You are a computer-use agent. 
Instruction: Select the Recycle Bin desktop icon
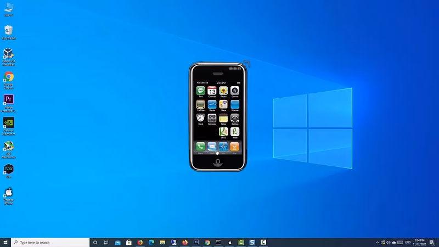[9, 32]
